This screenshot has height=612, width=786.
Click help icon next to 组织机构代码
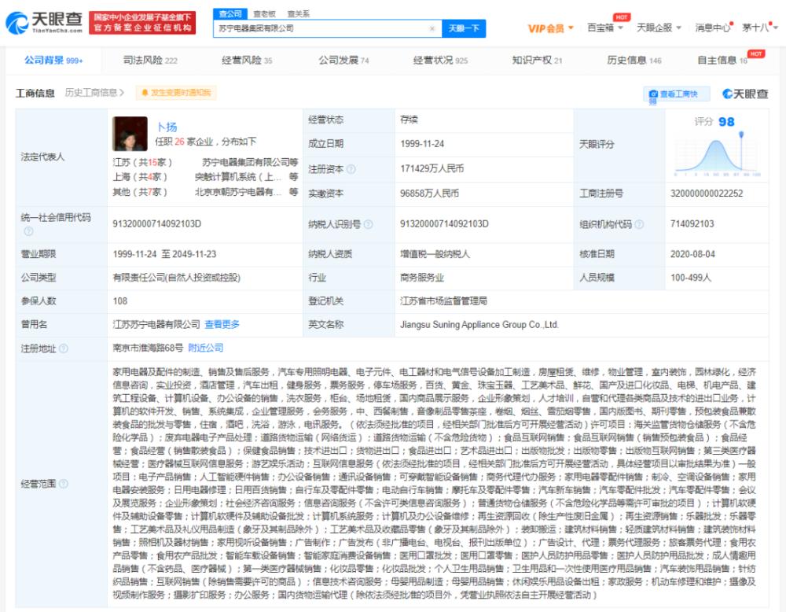click(x=638, y=224)
